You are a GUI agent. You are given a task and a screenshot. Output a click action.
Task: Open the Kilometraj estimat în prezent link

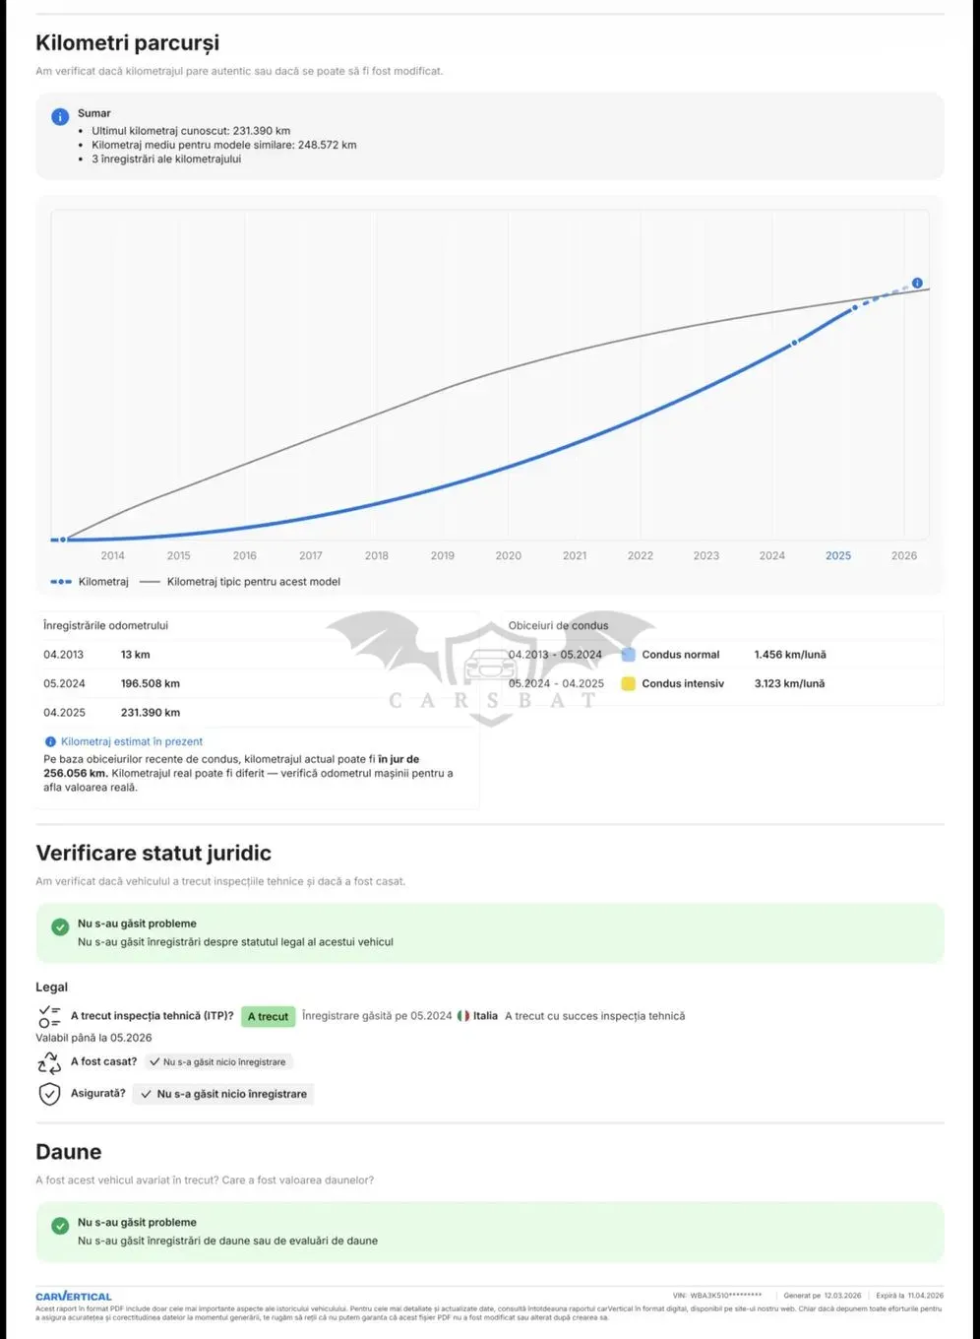(x=132, y=741)
